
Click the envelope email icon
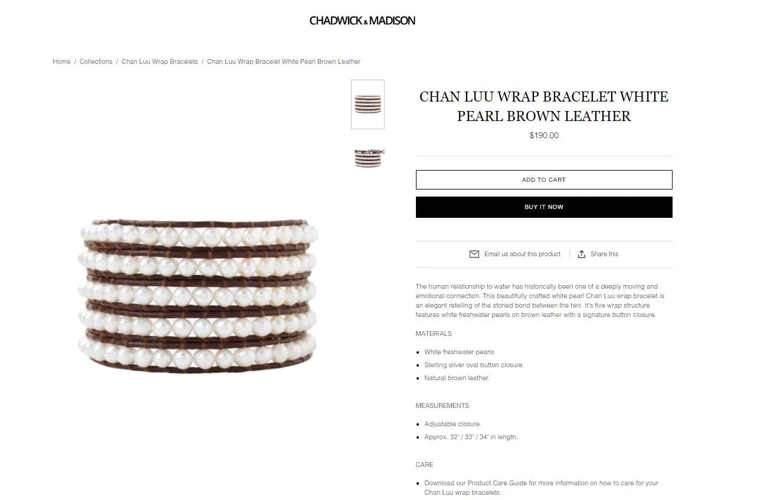[x=474, y=254]
